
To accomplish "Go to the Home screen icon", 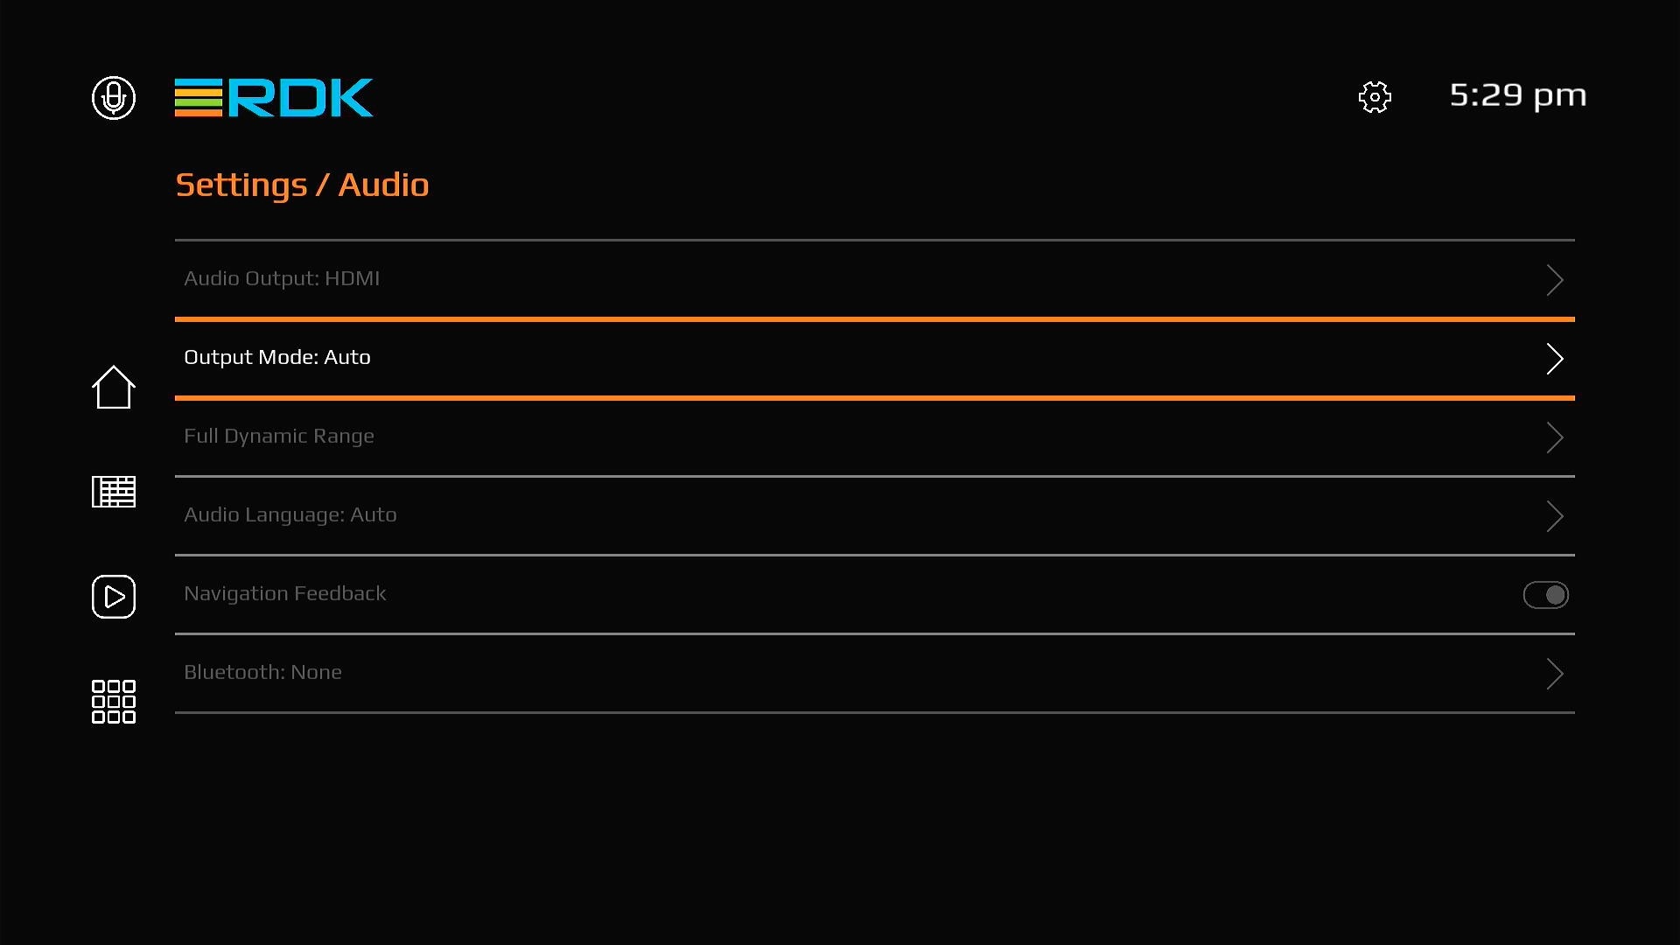I will tap(114, 387).
